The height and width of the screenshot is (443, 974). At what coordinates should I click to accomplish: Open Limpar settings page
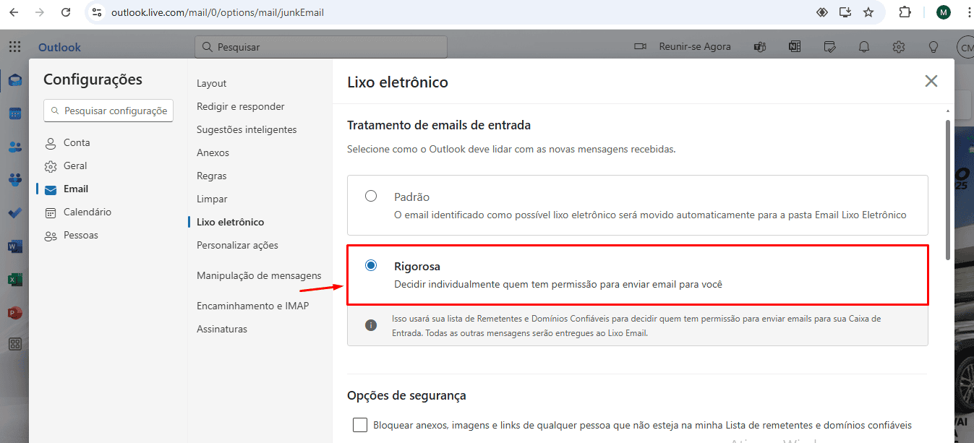(212, 199)
